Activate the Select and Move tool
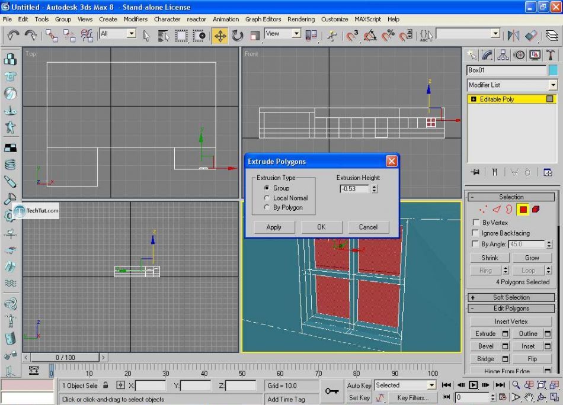 tap(220, 36)
